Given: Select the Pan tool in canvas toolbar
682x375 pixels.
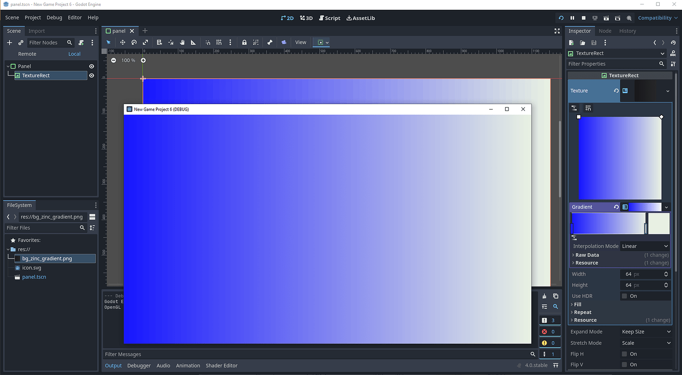Looking at the screenshot, I should point(181,42).
